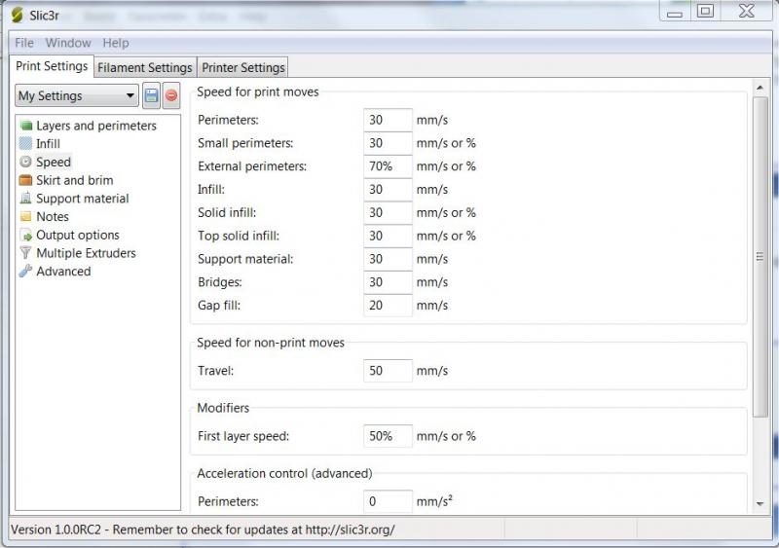Image resolution: width=779 pixels, height=548 pixels.
Task: Click the Travel speed input field
Action: click(x=388, y=371)
